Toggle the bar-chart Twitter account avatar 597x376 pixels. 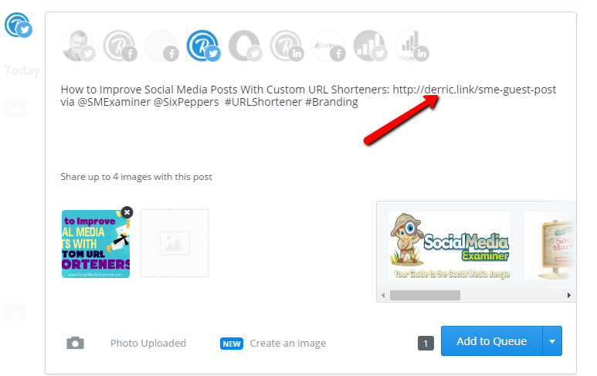(x=371, y=46)
